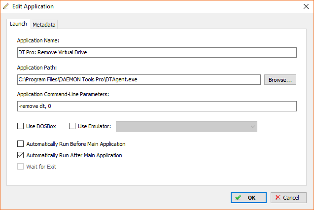Focus the Application Name text field
Image resolution: width=314 pixels, height=210 pixels.
pos(157,52)
